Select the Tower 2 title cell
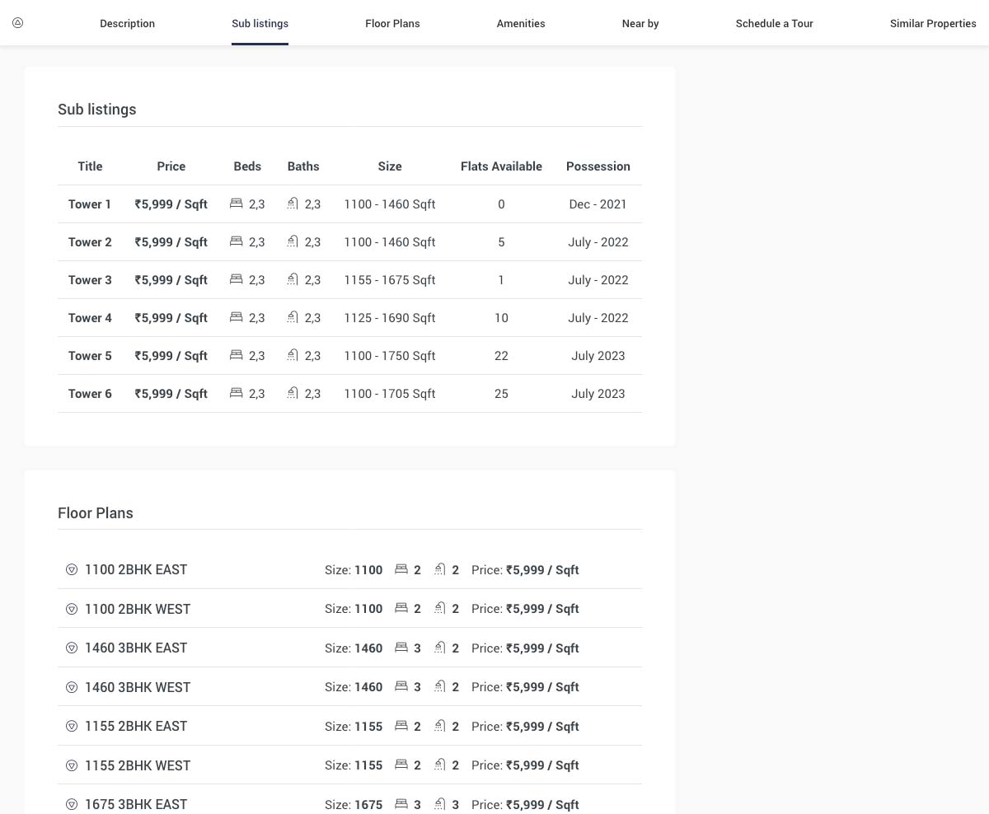Screen dimensions: 989x814 [x=90, y=242]
